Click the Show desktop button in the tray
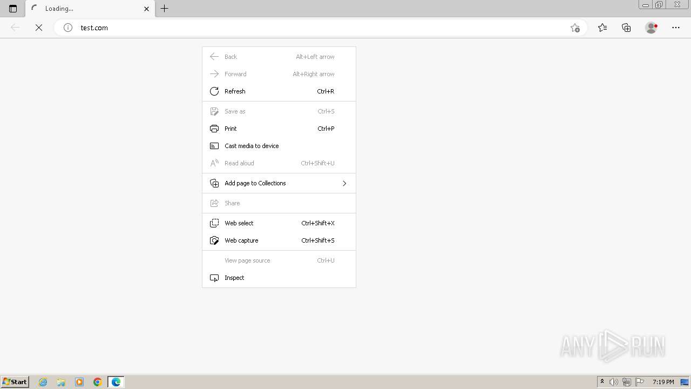This screenshot has width=691, height=389. [685, 382]
